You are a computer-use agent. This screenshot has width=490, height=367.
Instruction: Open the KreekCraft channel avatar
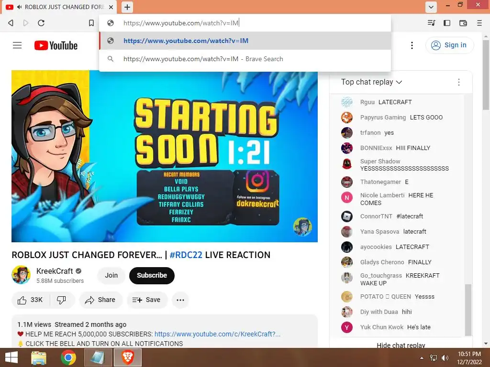point(21,275)
